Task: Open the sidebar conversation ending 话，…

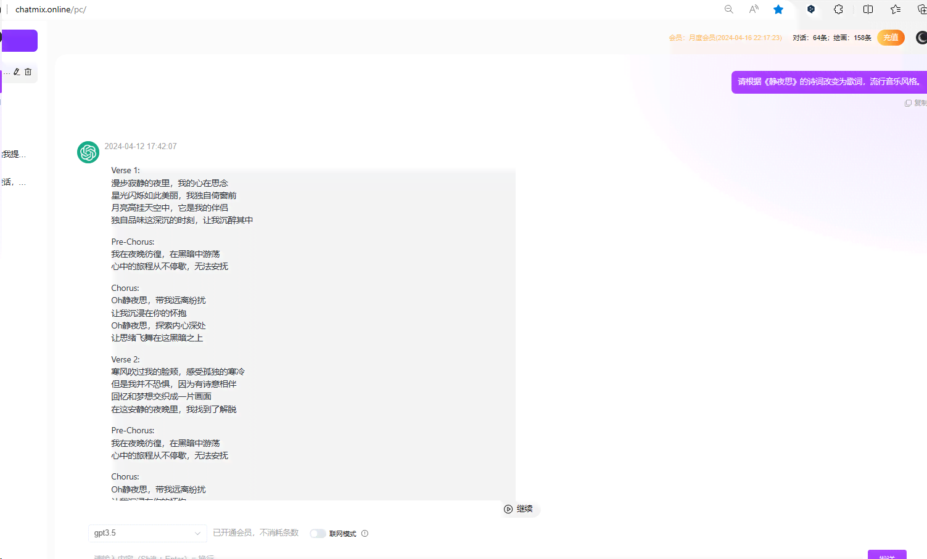Action: pos(14,182)
